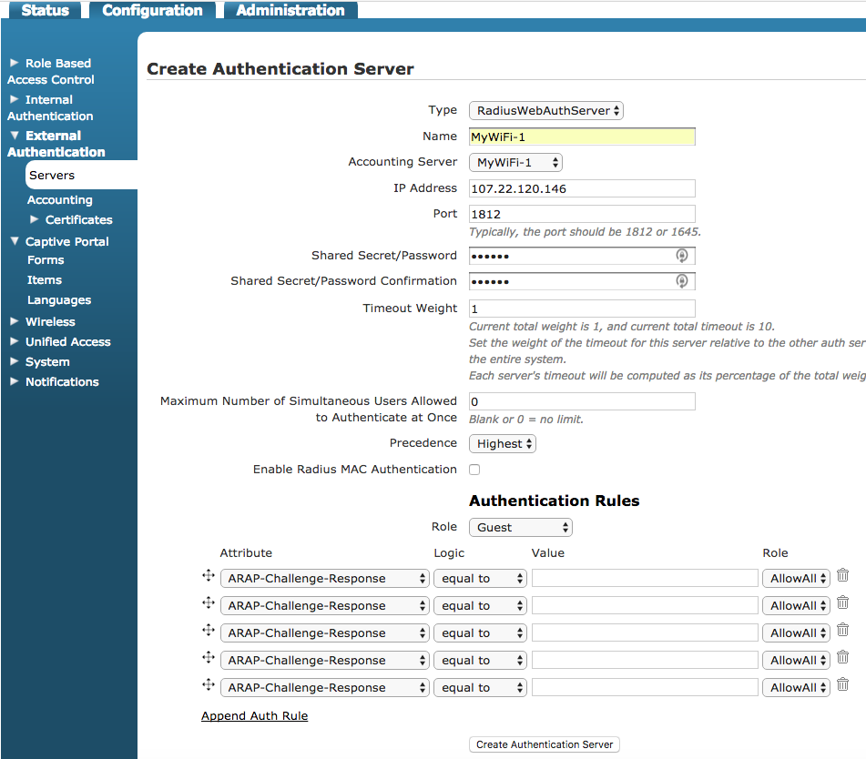The image size is (866, 759).
Task: Open Captive Portal Languages
Action: 59,300
